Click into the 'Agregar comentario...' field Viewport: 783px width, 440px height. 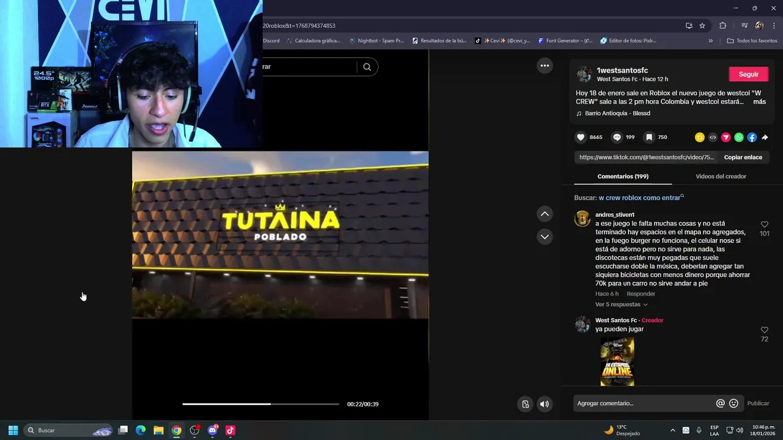645,403
